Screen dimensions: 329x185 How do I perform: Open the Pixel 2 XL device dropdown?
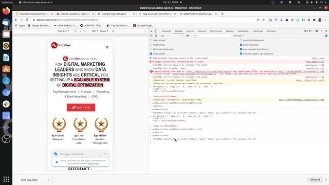tap(63, 31)
